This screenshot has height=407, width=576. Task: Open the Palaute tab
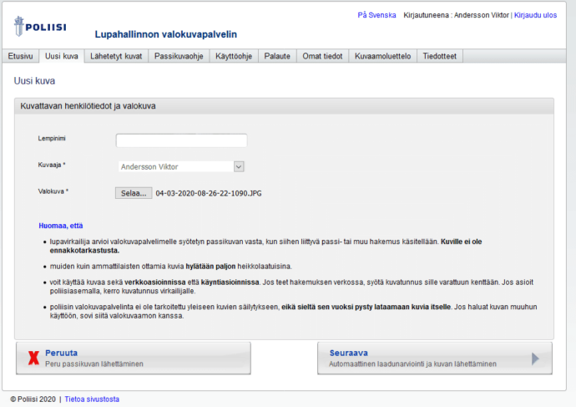click(x=278, y=56)
